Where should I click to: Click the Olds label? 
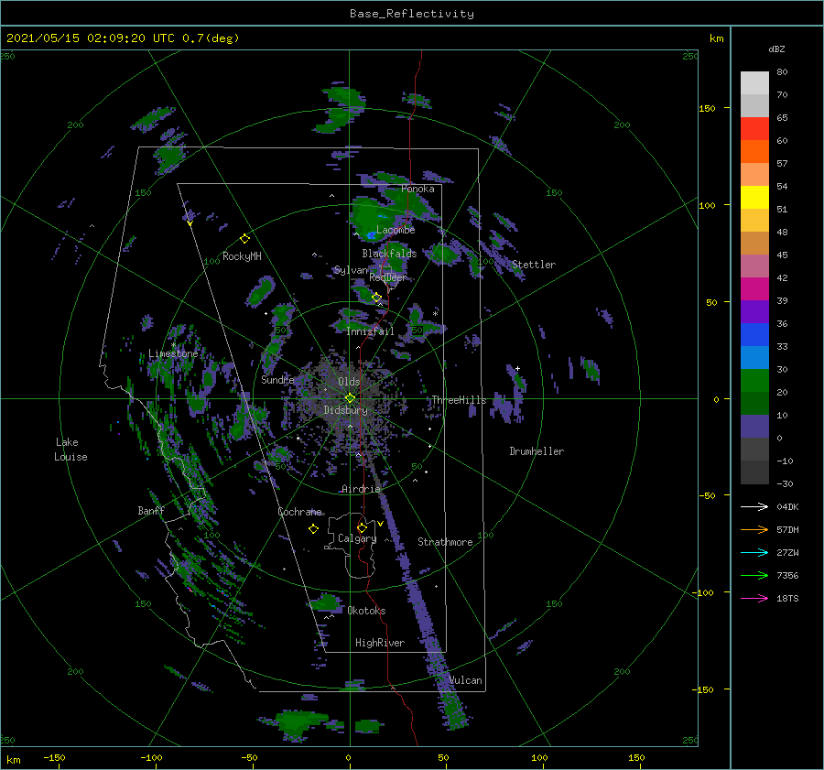coord(349,382)
